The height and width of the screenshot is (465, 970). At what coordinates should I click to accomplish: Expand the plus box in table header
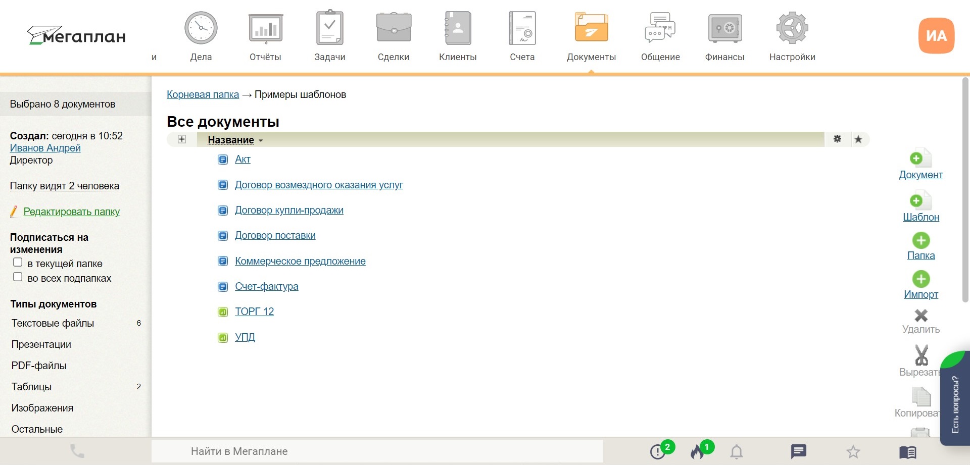tap(182, 139)
